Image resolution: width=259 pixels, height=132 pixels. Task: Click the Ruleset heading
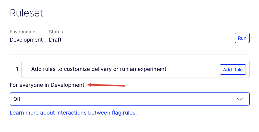[x=26, y=13]
